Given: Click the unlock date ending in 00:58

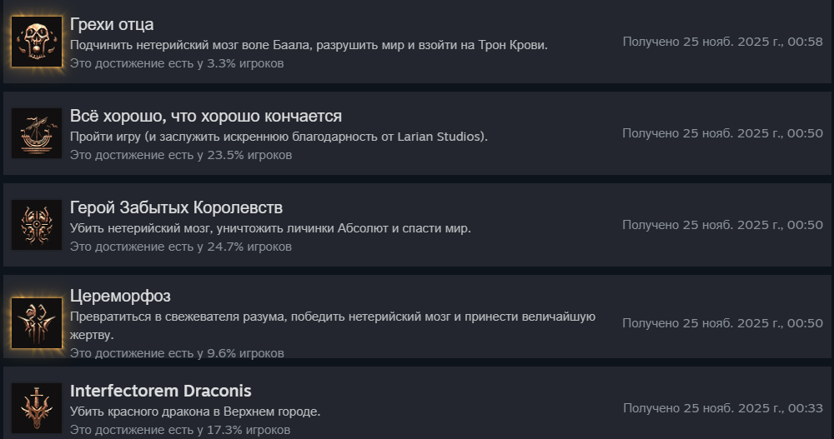Looking at the screenshot, I should tap(722, 42).
